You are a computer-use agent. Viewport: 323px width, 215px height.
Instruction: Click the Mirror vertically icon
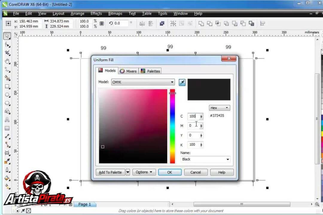tap(151, 24)
